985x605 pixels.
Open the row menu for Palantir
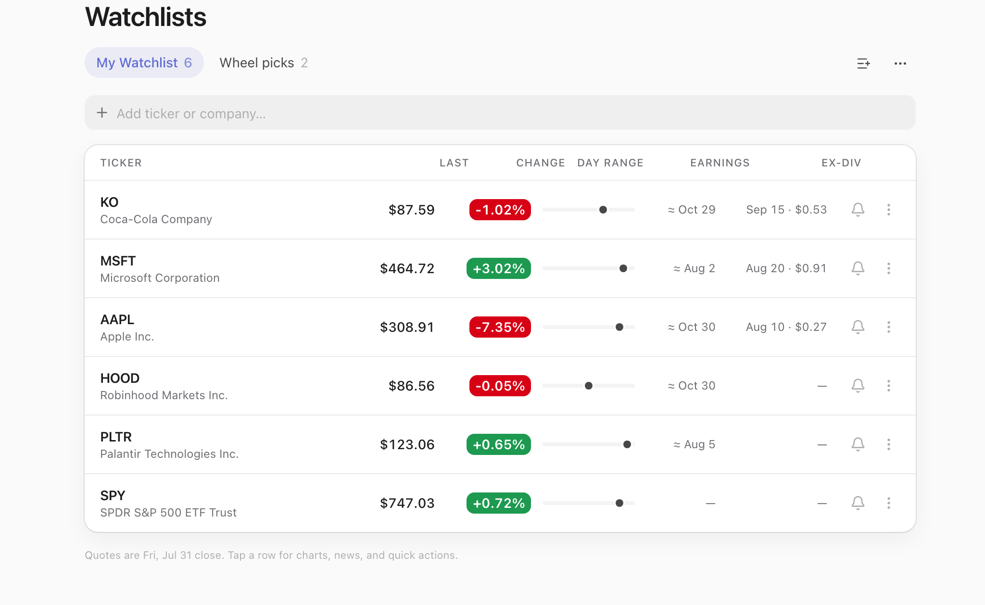[x=889, y=444]
